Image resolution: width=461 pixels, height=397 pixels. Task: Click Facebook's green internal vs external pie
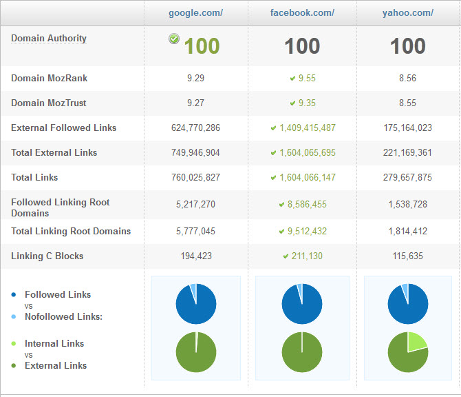tap(302, 352)
